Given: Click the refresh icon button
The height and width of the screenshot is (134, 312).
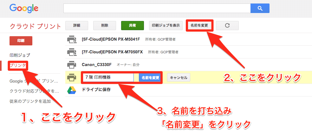Looking at the screenshot, I should tap(227, 25).
